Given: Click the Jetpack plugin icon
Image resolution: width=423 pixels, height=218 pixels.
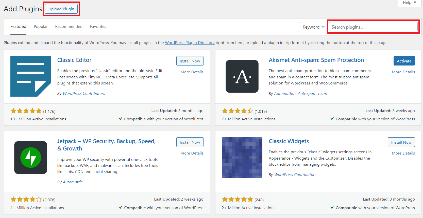Looking at the screenshot, I should pyautogui.click(x=30, y=158).
